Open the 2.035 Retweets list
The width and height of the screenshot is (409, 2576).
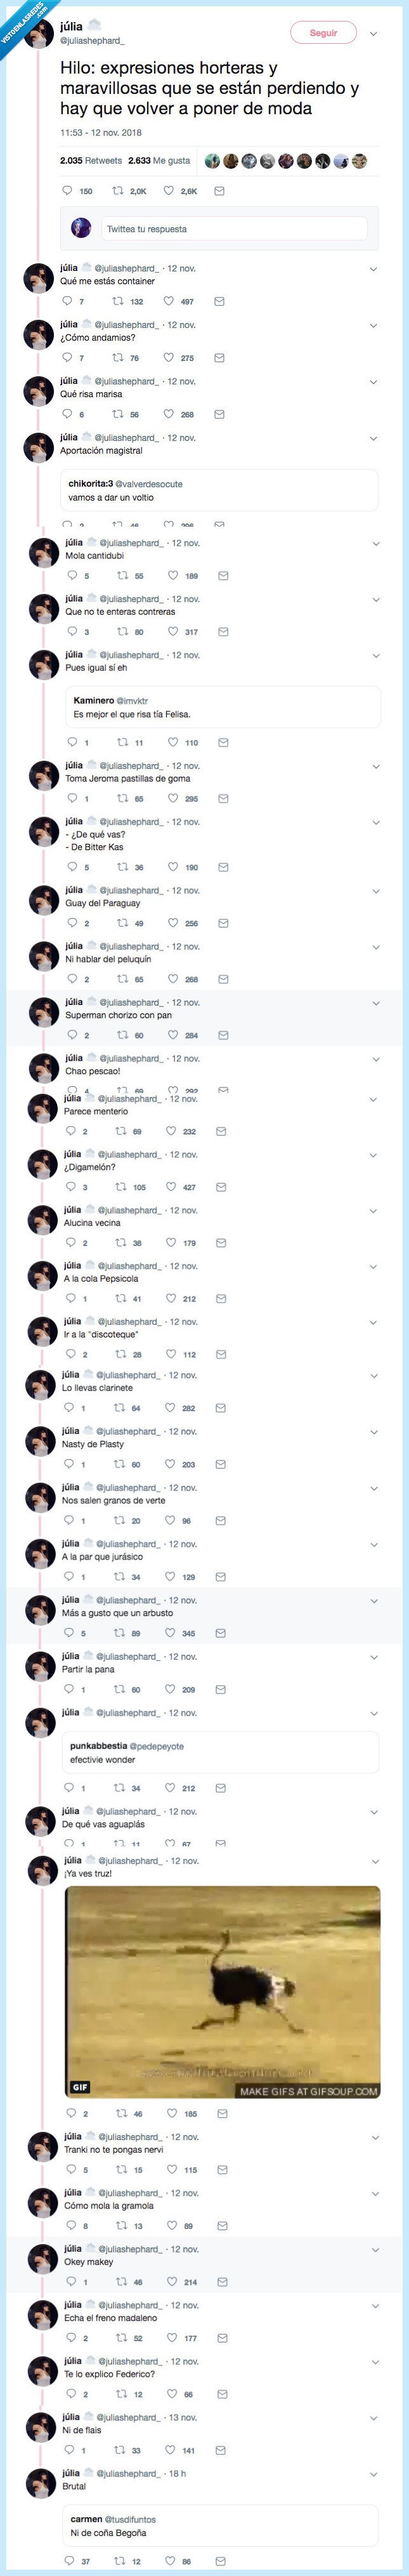coord(90,161)
